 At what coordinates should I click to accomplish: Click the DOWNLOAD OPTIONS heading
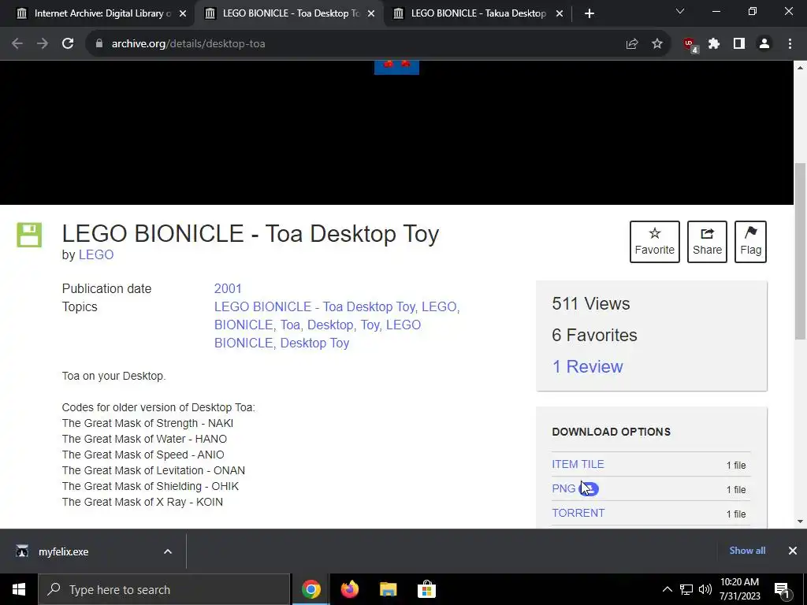[611, 432]
